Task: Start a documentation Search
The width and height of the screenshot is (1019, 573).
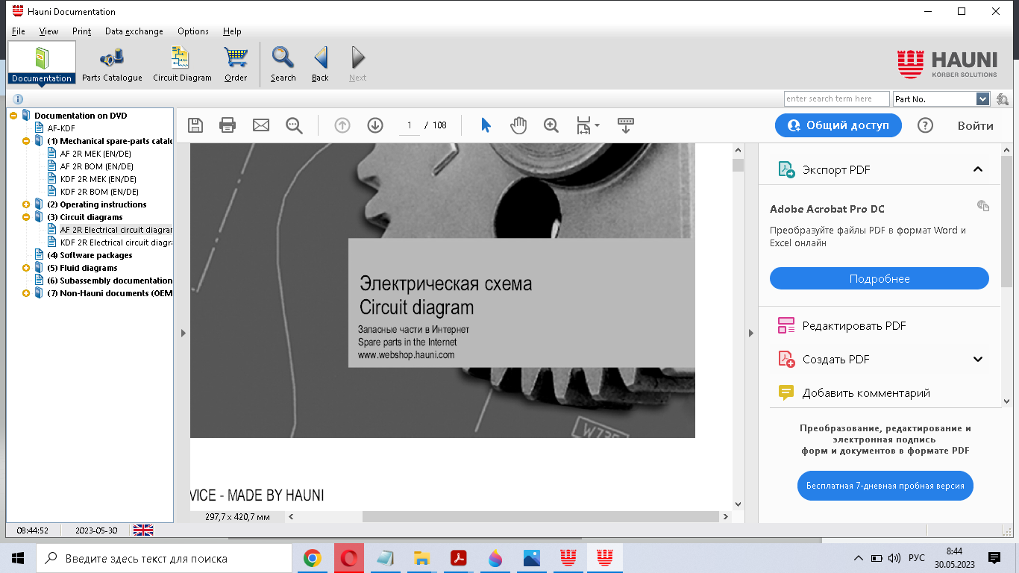Action: 283,63
